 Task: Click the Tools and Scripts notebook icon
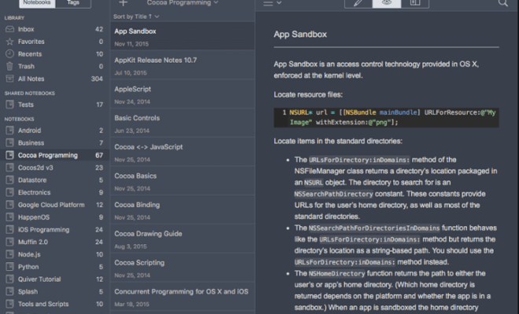point(10,304)
